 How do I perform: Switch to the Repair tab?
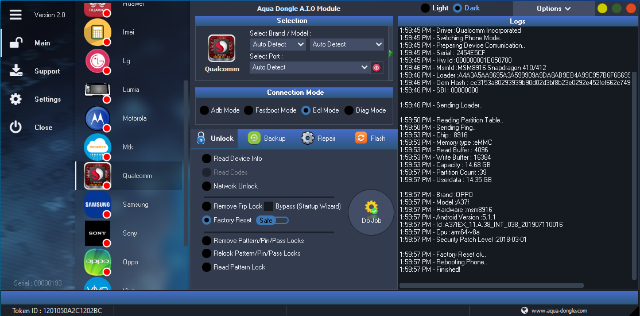click(319, 138)
